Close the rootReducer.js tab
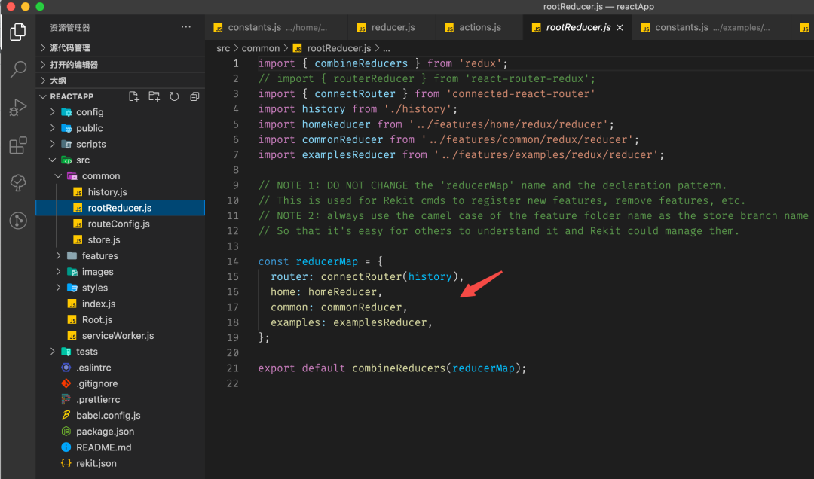The width and height of the screenshot is (814, 479). 620,27
